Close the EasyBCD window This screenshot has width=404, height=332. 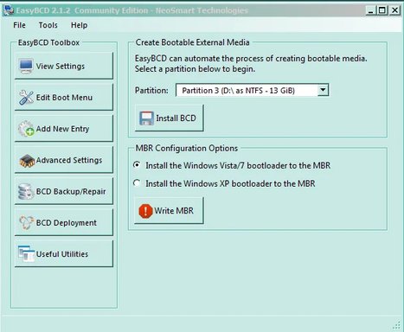click(394, 10)
